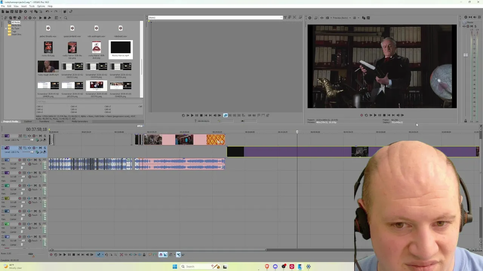
Task: Open the Options menu
Action: pyautogui.click(x=41, y=6)
